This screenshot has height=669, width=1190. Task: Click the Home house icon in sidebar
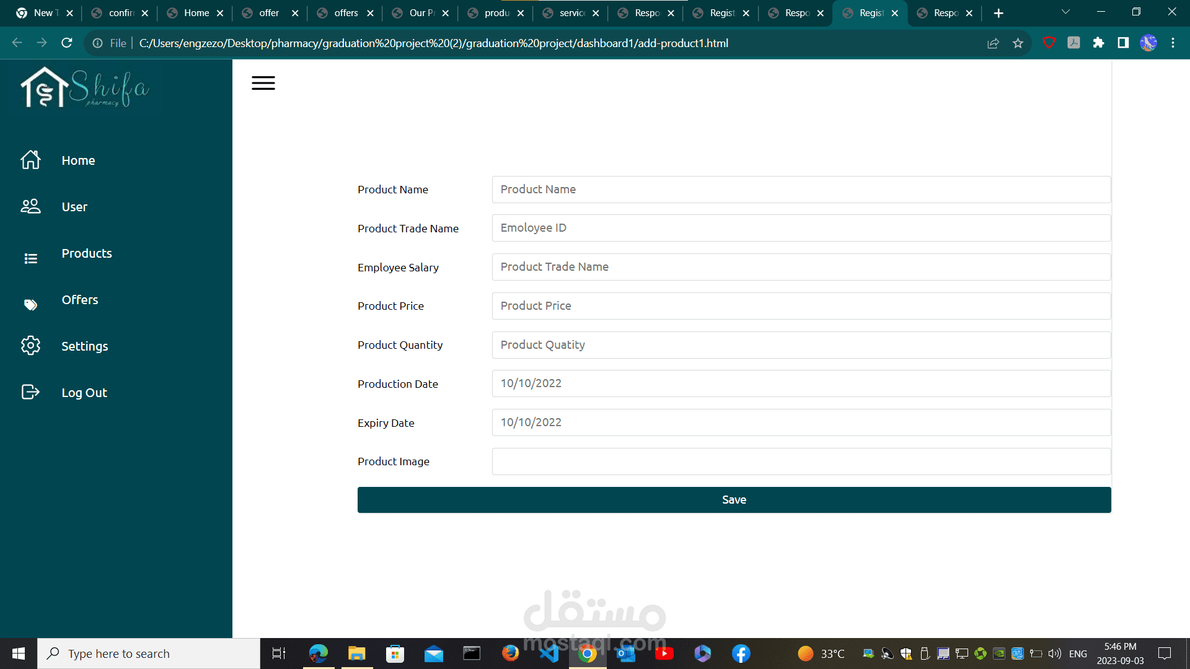pos(30,160)
